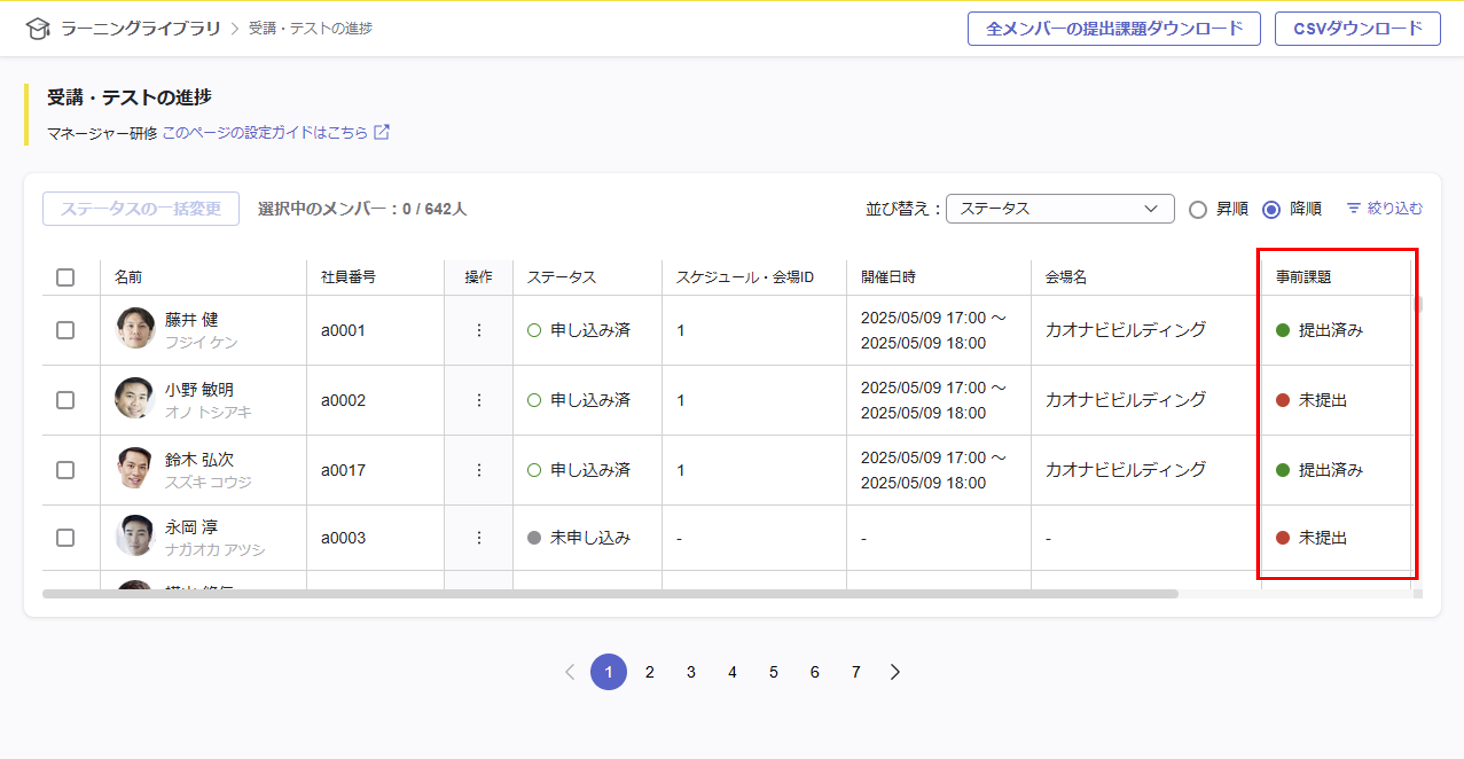The height and width of the screenshot is (759, 1464).
Task: Click 申し込み済 status in 藤井 健's row
Action: click(579, 330)
